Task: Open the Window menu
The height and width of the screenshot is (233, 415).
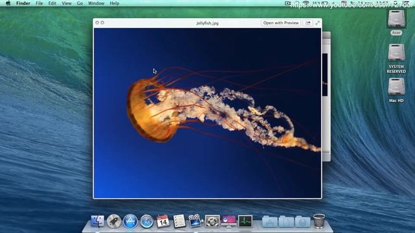Action: coord(96,3)
